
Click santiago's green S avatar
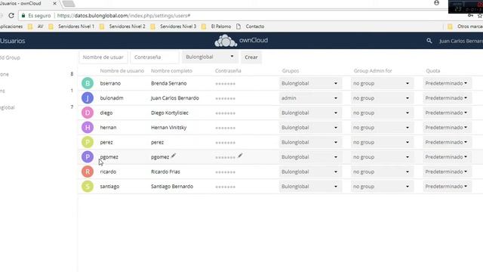point(88,187)
